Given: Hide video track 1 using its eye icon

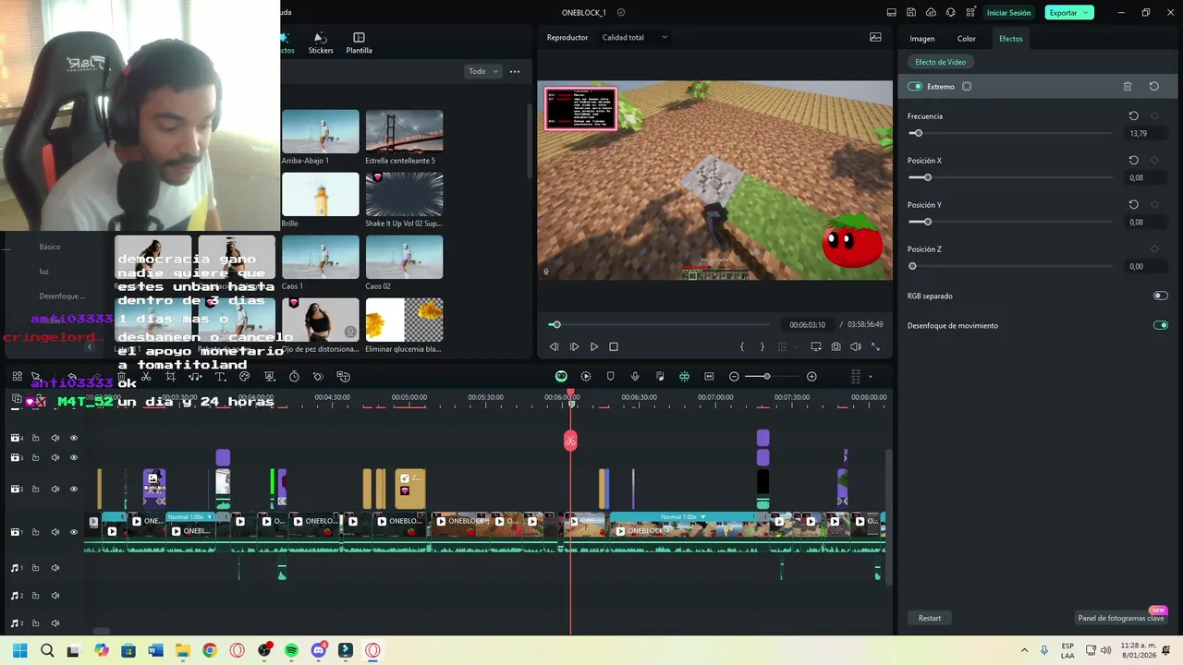Looking at the screenshot, I should pos(74,532).
